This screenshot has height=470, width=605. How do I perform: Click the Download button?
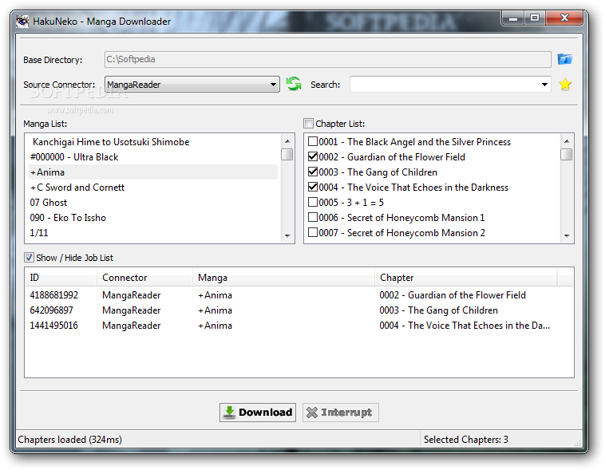[258, 412]
